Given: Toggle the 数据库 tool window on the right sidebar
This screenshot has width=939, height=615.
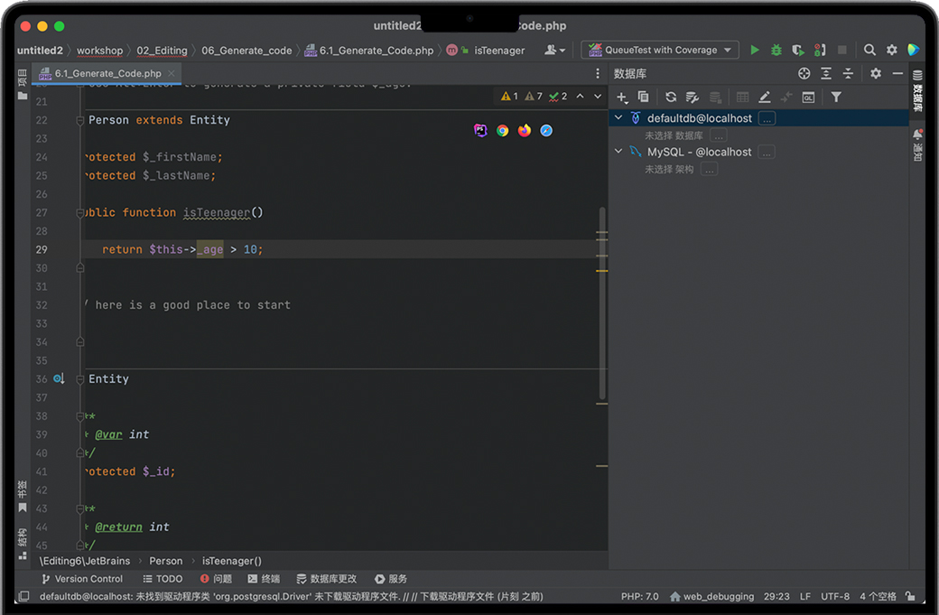Looking at the screenshot, I should point(917,91).
